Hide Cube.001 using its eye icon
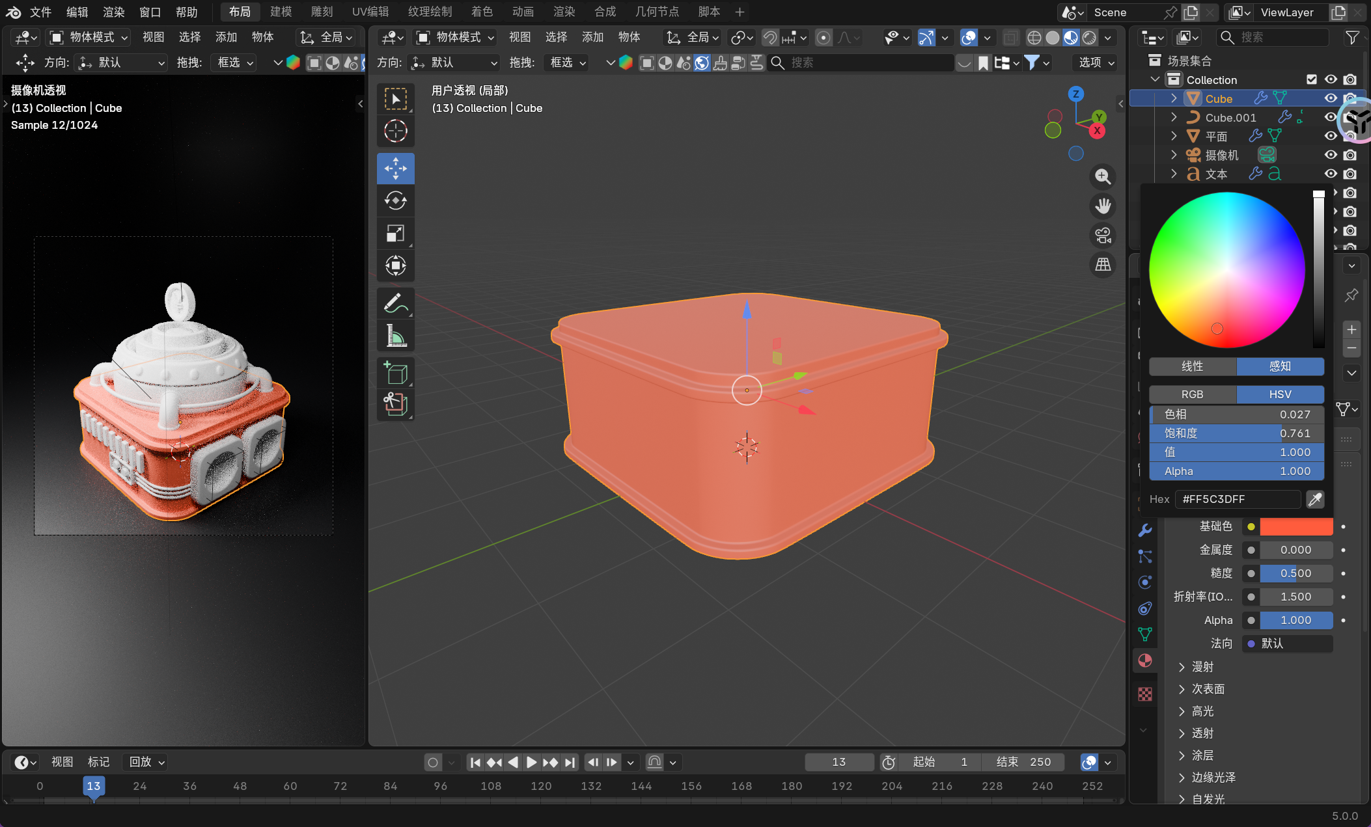Image resolution: width=1371 pixels, height=827 pixels. [1331, 117]
